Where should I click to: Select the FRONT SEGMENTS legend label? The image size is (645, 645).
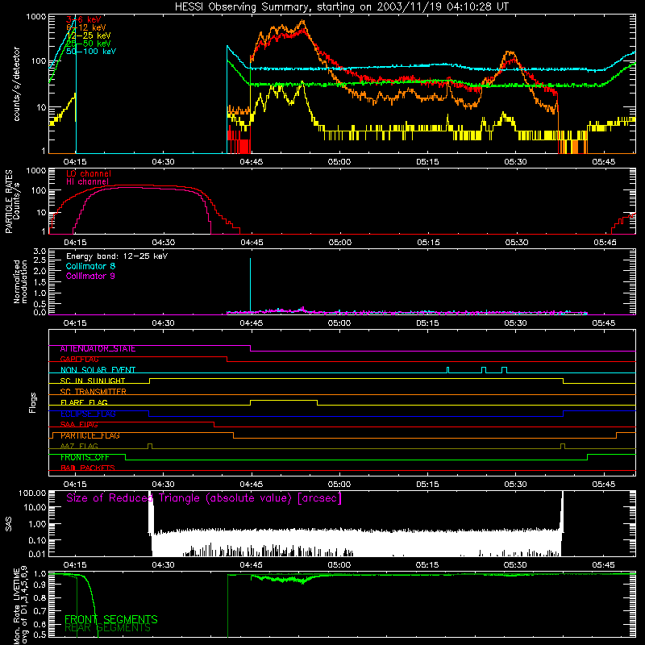[x=111, y=619]
